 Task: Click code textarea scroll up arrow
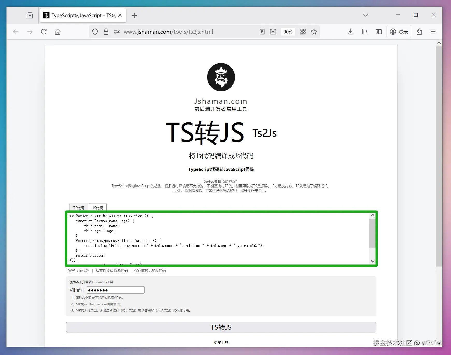click(x=373, y=215)
